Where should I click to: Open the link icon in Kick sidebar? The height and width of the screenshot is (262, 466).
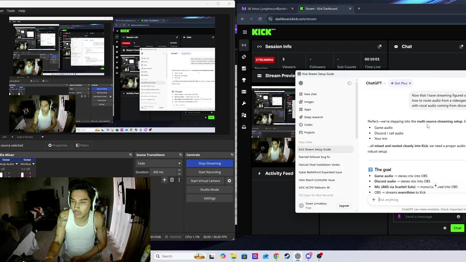coord(244,57)
